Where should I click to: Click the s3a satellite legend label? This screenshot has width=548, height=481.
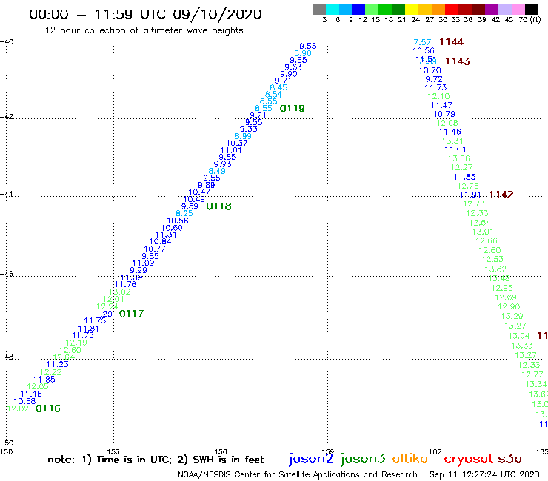[x=509, y=459]
